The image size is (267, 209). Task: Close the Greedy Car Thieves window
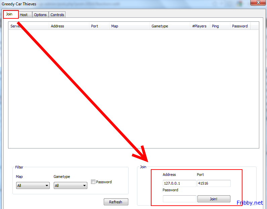pyautogui.click(x=258, y=3)
